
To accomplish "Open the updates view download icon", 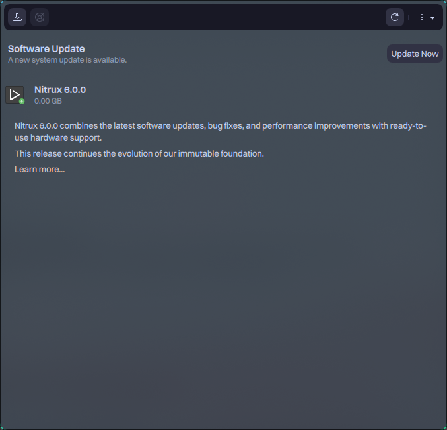I will click(x=17, y=17).
